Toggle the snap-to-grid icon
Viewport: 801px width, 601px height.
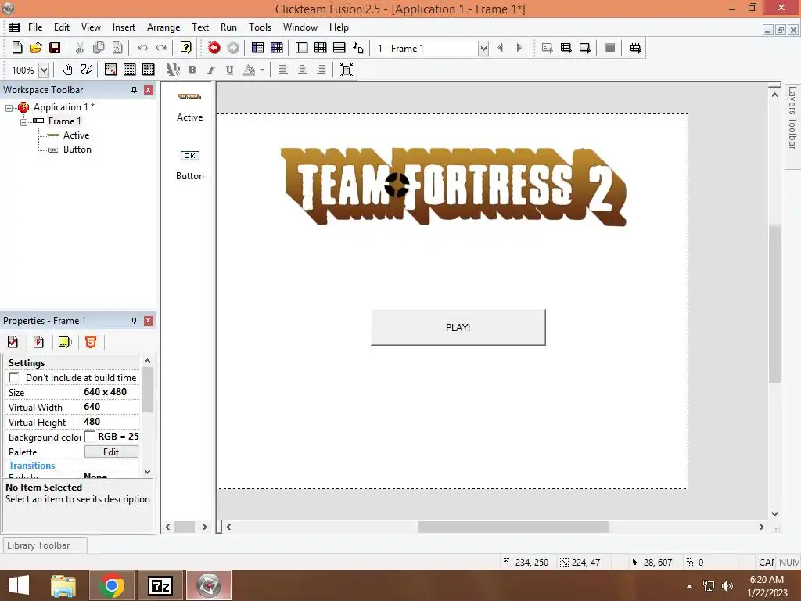tap(149, 70)
